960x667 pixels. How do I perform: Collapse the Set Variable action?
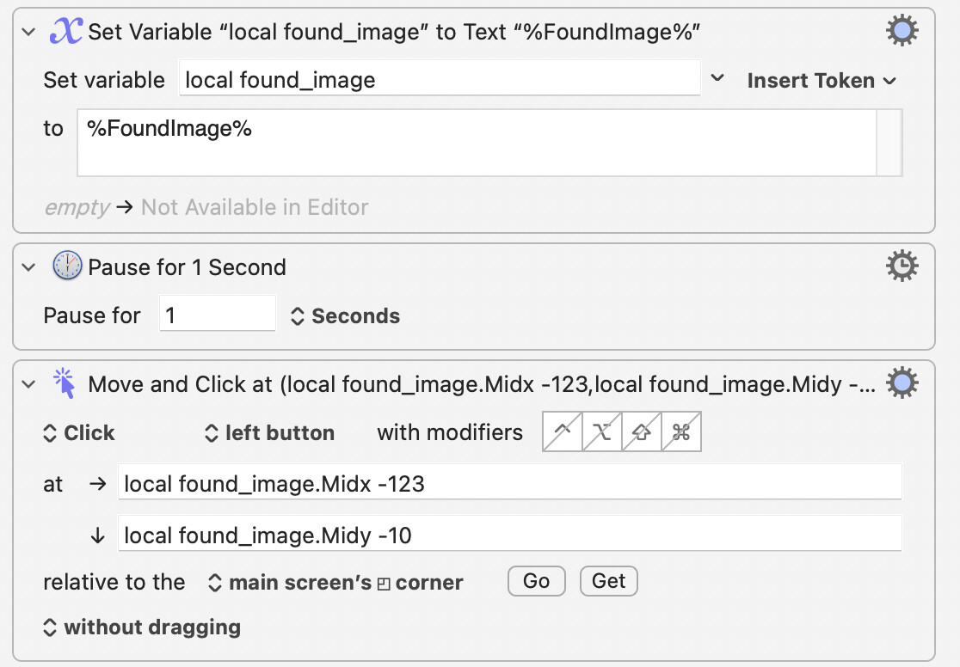(x=28, y=32)
